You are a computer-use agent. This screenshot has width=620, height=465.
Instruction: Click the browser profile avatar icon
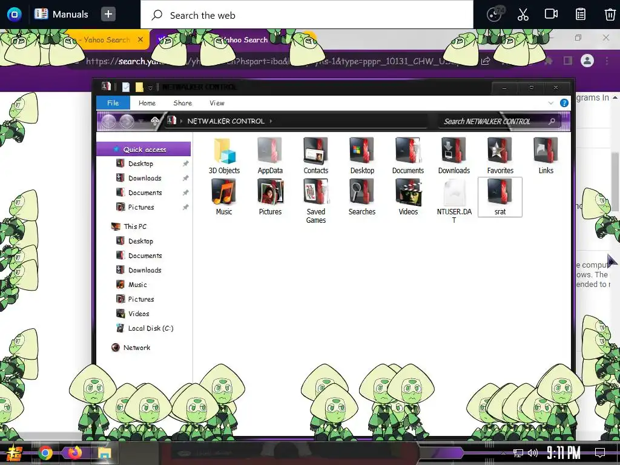[x=587, y=61]
